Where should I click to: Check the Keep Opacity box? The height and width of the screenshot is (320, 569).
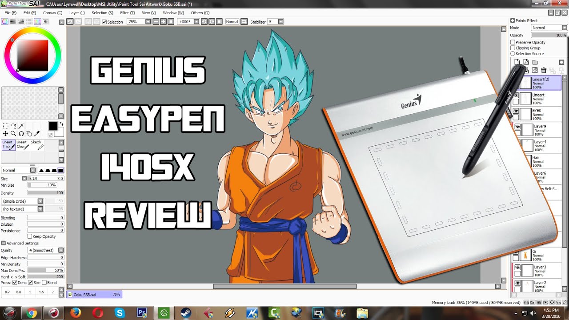point(30,236)
